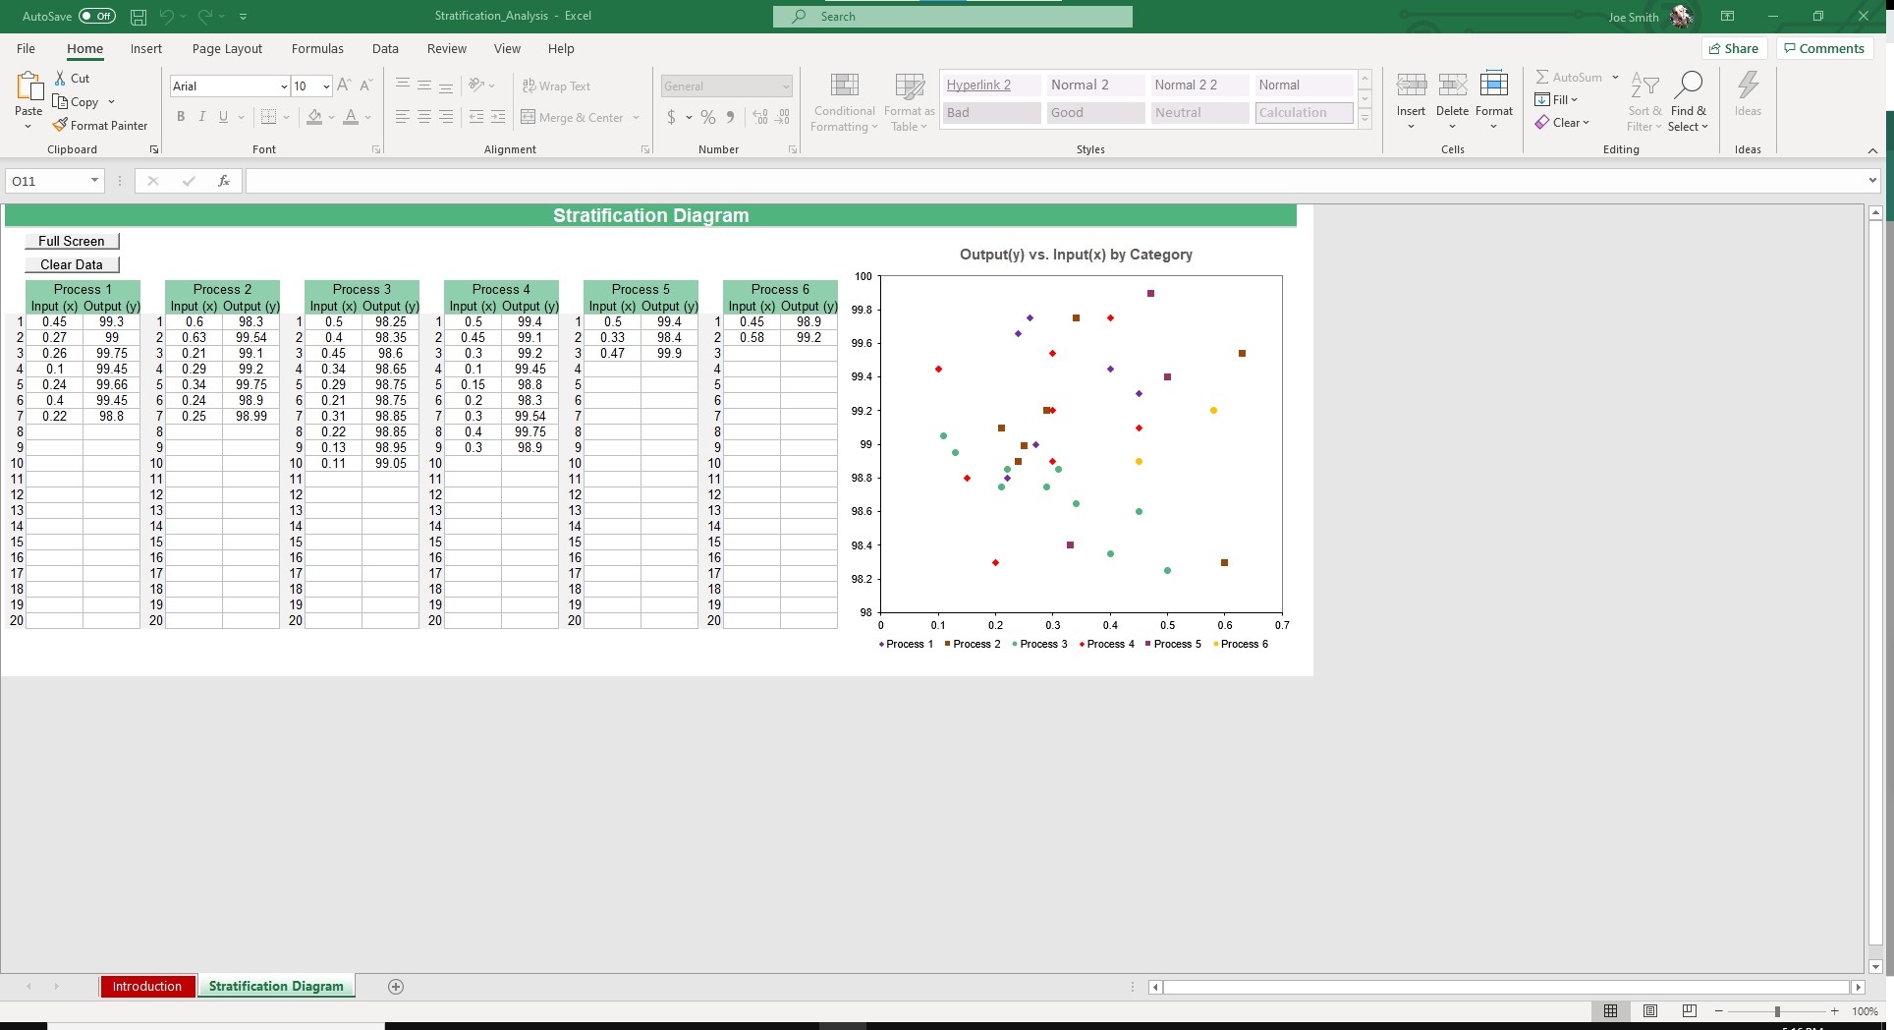Decrease font size with the small A
Screen dimensions: 1894x1030
(x=365, y=86)
